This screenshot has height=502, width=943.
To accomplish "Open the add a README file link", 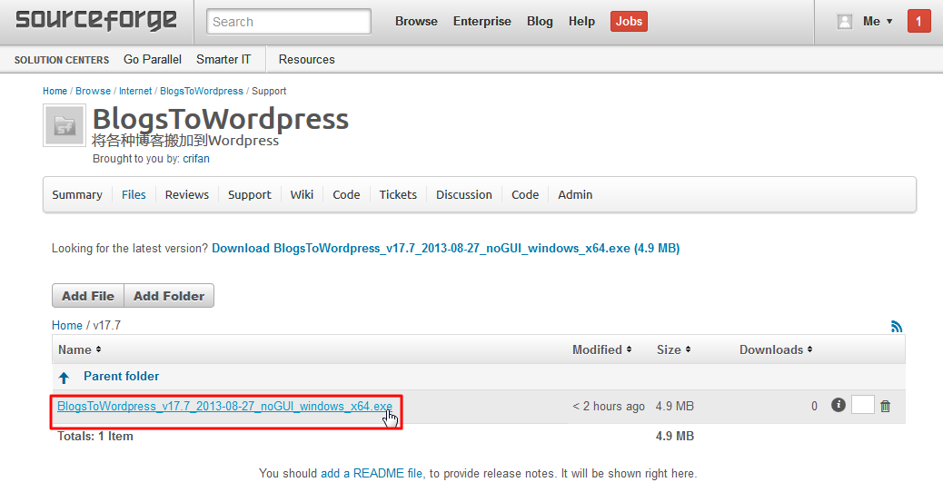I will pos(372,474).
